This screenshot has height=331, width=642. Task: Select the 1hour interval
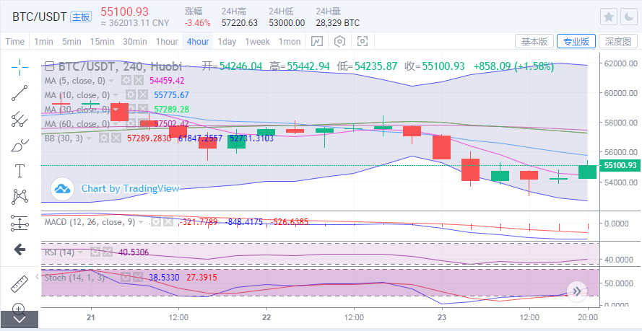point(167,41)
